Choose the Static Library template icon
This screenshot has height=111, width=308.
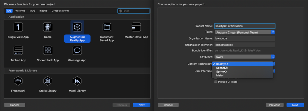(48, 81)
